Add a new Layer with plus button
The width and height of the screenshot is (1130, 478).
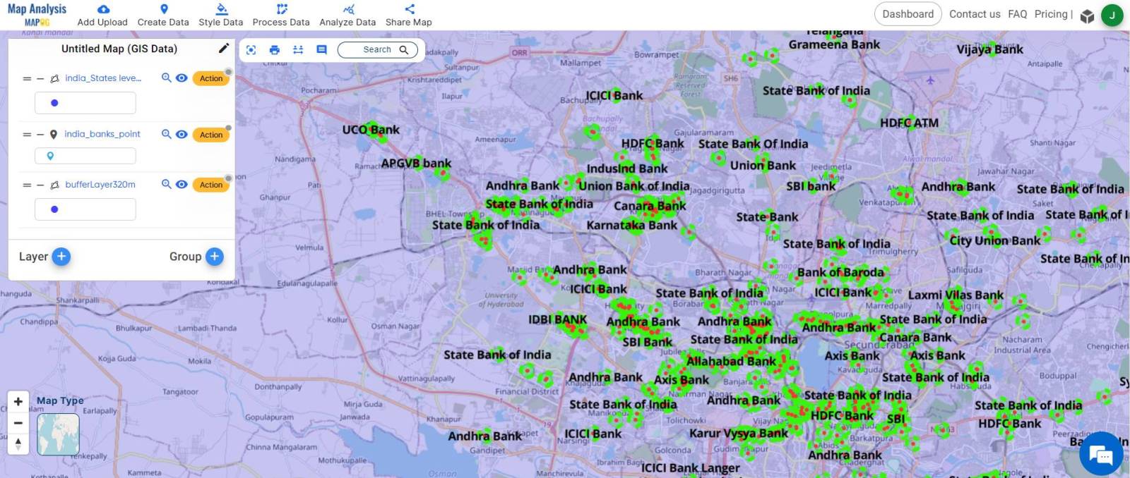pyautogui.click(x=61, y=256)
